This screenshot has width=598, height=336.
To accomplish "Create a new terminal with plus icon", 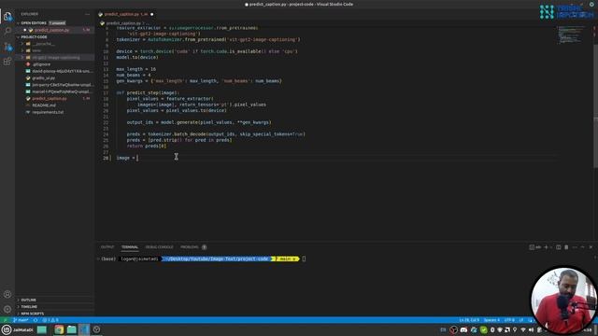I will [546, 247].
